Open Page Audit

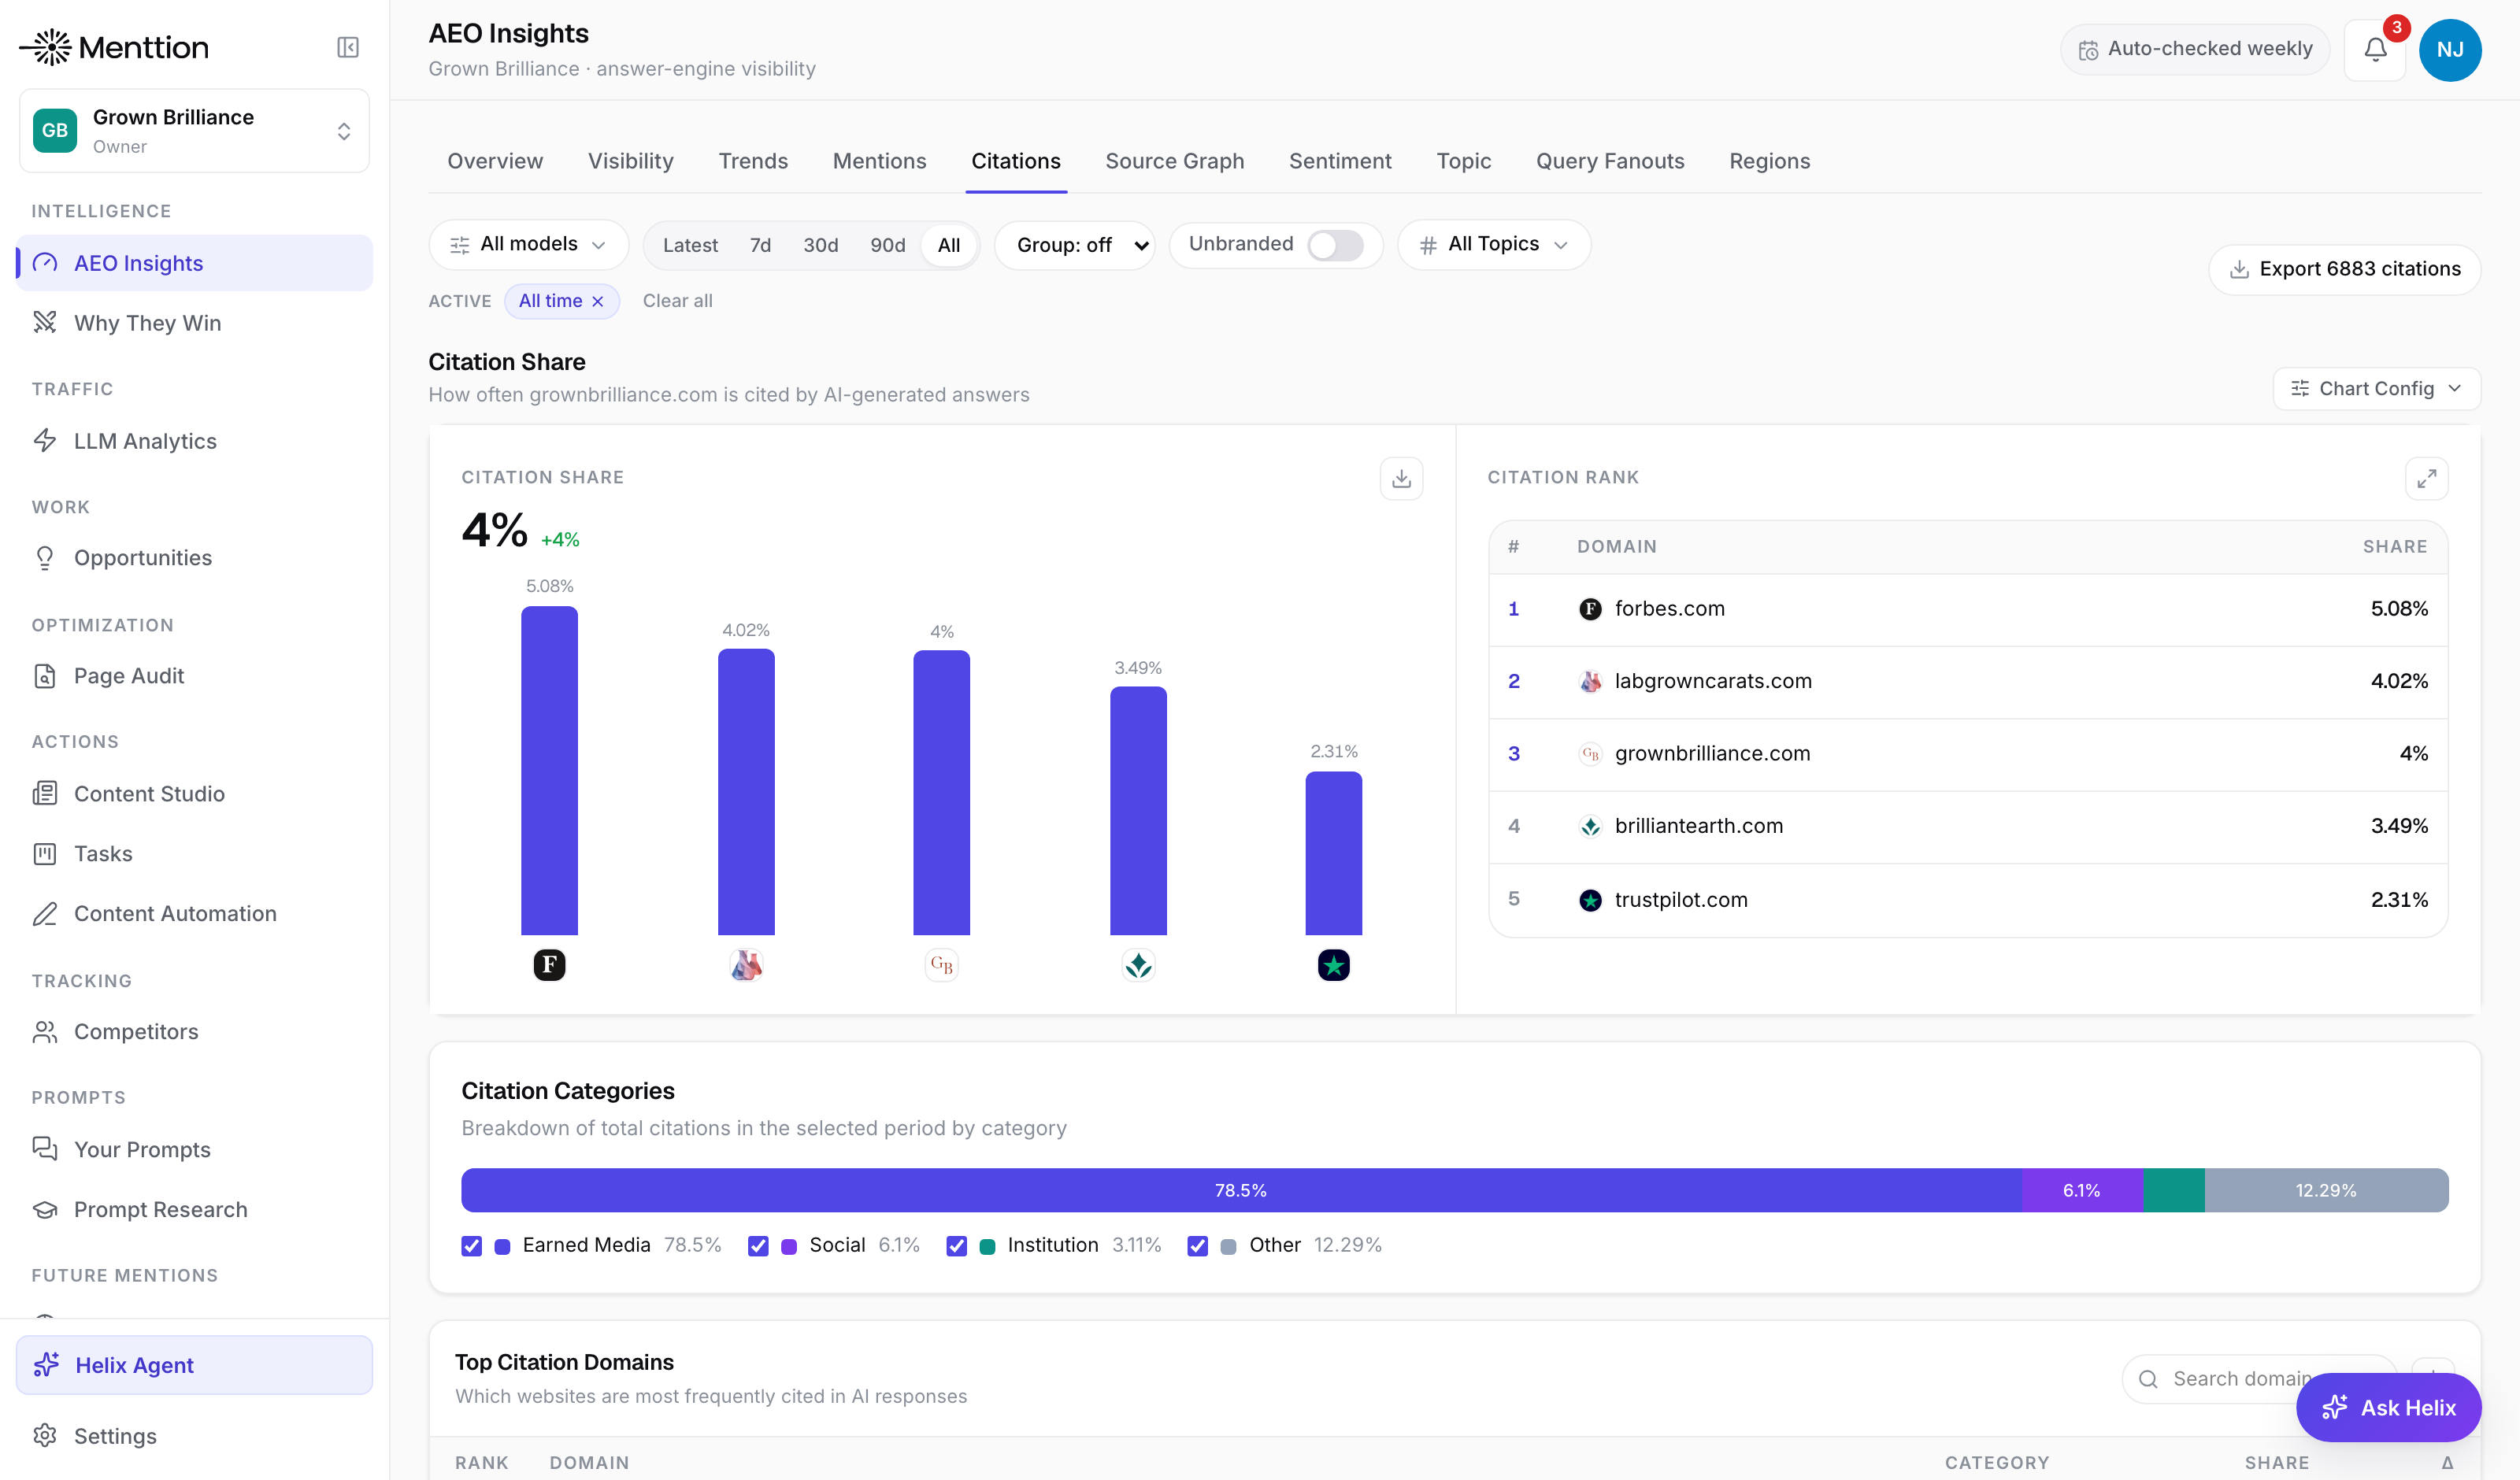[195, 676]
